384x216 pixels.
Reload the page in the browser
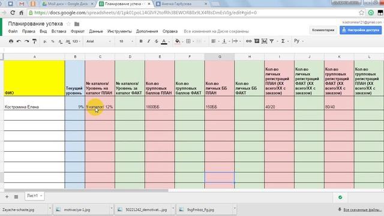[13, 13]
